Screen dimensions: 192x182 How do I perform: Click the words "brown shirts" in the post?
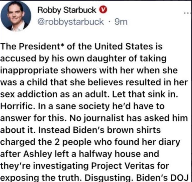pos(134,130)
